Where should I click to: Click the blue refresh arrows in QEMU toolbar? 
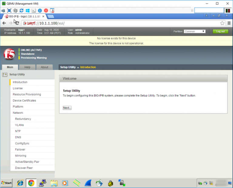pyautogui.click(x=22, y=11)
